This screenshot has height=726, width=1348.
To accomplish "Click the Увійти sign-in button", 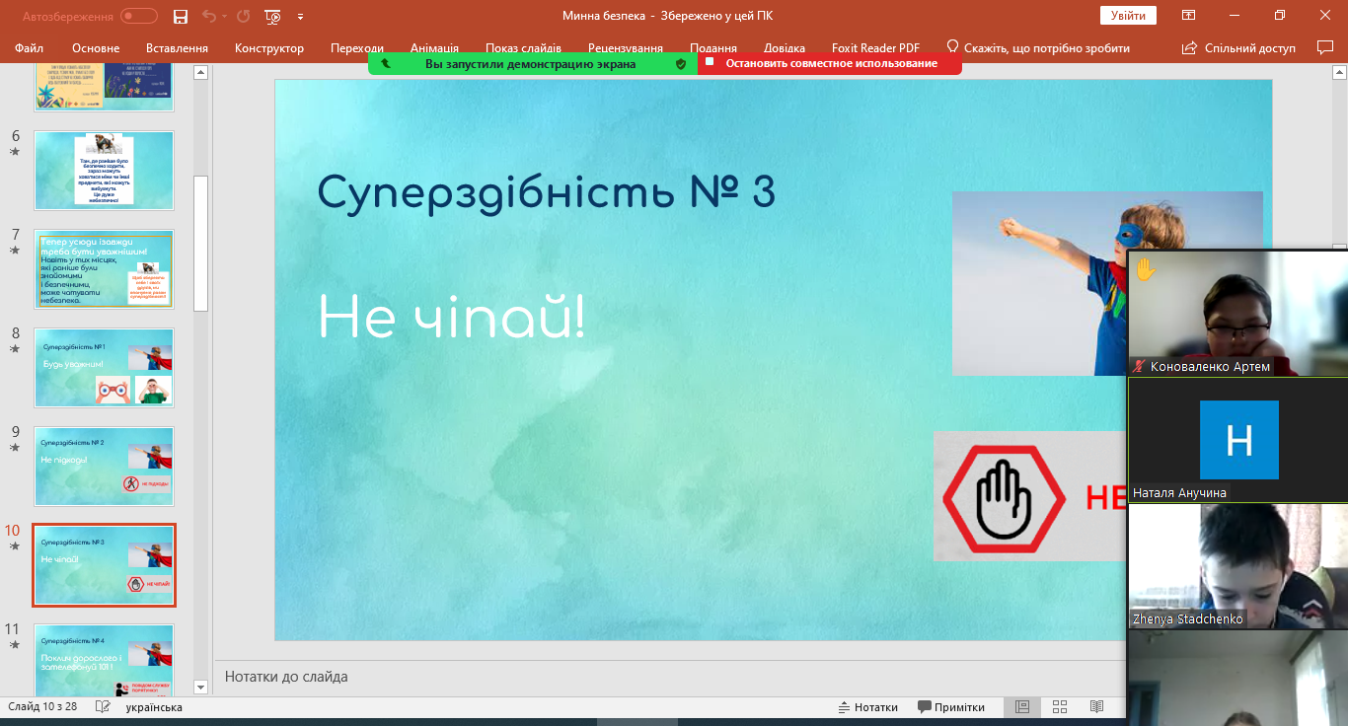I will coord(1128,16).
